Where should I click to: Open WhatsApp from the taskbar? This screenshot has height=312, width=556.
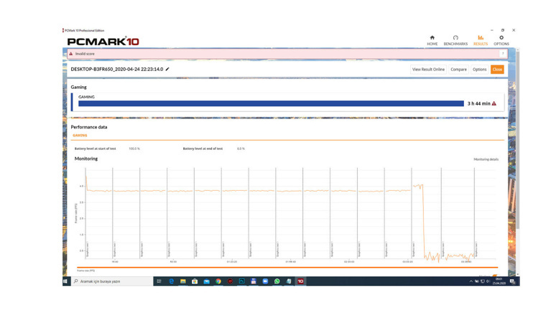277,281
